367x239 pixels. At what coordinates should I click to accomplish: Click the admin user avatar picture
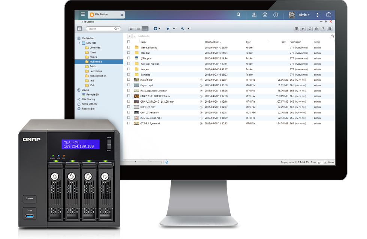tap(292, 15)
